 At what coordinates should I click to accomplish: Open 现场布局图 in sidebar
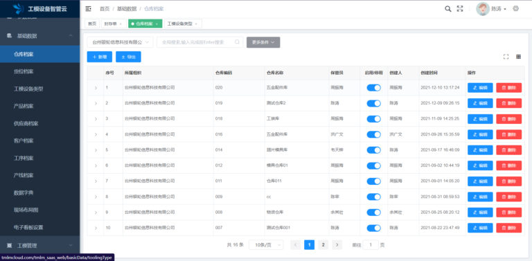(x=39, y=210)
